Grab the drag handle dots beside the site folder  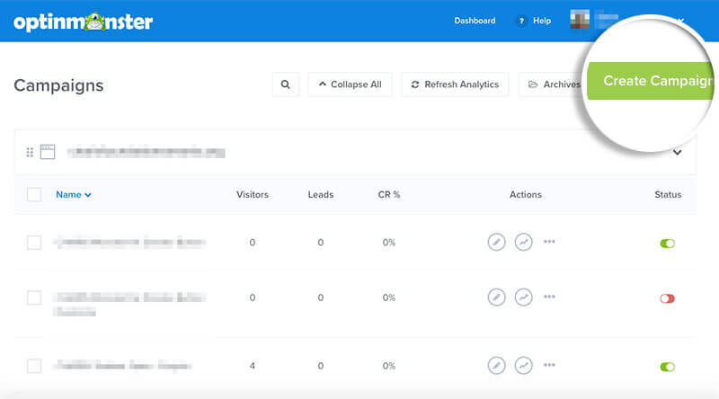pos(30,152)
